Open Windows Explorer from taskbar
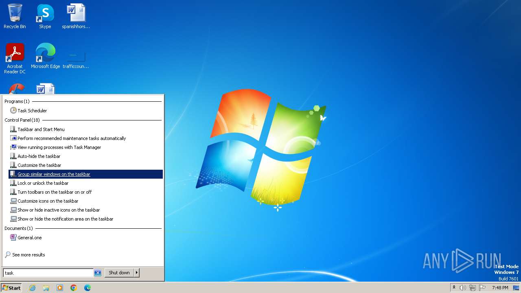The width and height of the screenshot is (521, 293). [x=46, y=288]
